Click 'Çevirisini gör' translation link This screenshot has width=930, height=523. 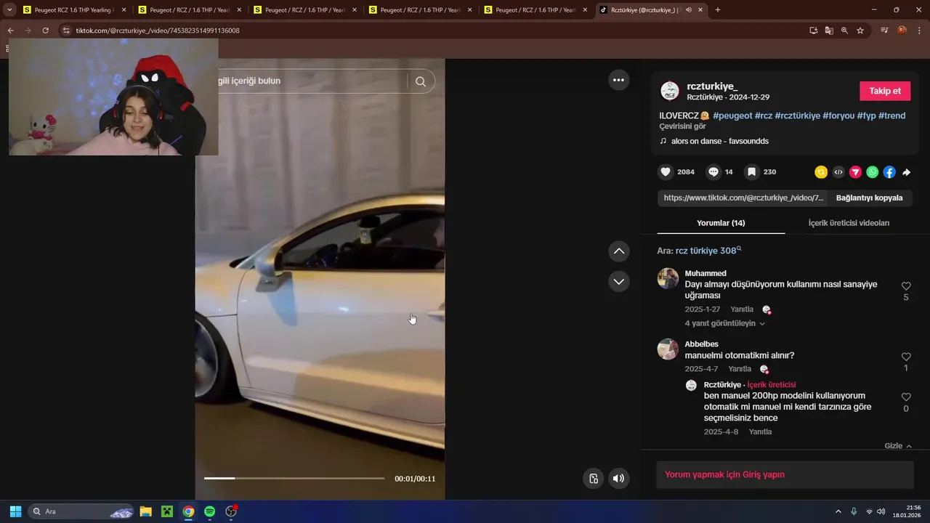pos(682,126)
